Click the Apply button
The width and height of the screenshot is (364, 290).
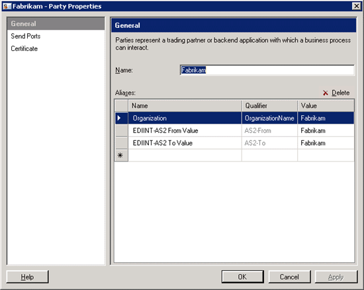(x=336, y=277)
